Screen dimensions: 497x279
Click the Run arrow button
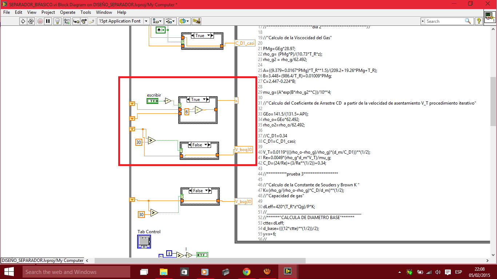click(x=23, y=21)
